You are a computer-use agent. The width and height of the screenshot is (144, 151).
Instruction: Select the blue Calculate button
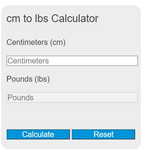pos(38,134)
